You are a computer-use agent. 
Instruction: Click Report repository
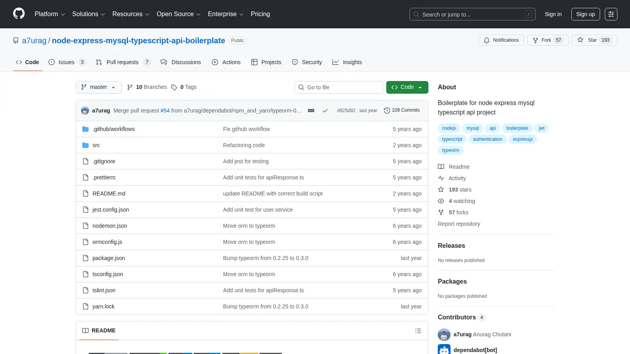(459, 224)
